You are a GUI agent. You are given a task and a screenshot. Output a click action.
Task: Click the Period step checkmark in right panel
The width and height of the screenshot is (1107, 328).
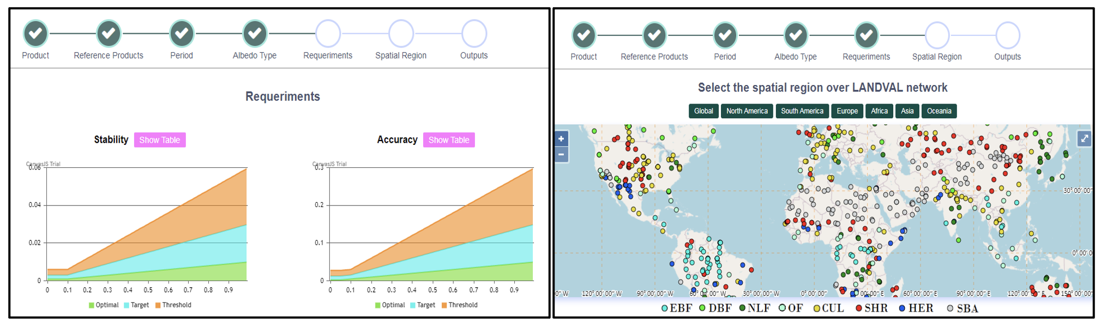(x=725, y=35)
